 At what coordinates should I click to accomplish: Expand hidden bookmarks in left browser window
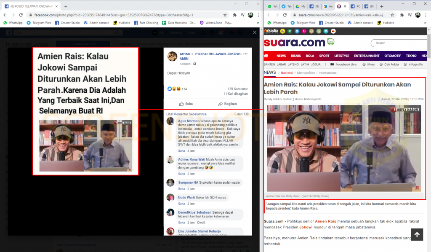click(x=255, y=23)
